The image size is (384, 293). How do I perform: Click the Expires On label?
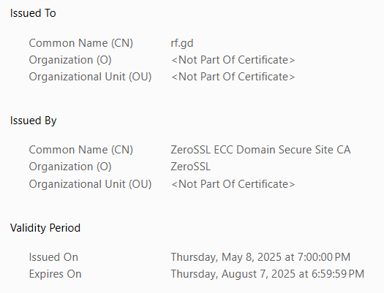[x=55, y=274]
